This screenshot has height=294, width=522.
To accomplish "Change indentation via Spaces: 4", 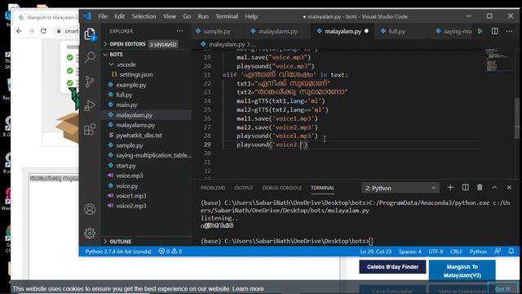I will click(409, 252).
